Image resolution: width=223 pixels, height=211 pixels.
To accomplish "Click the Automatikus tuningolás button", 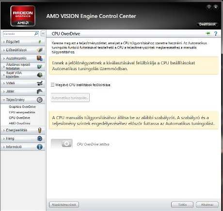I will [70, 98].
